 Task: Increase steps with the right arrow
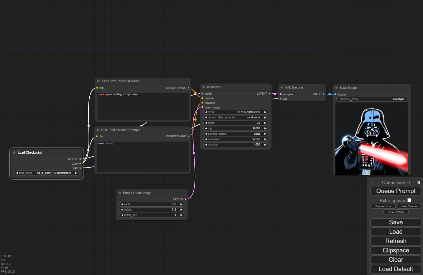pyautogui.click(x=265, y=123)
